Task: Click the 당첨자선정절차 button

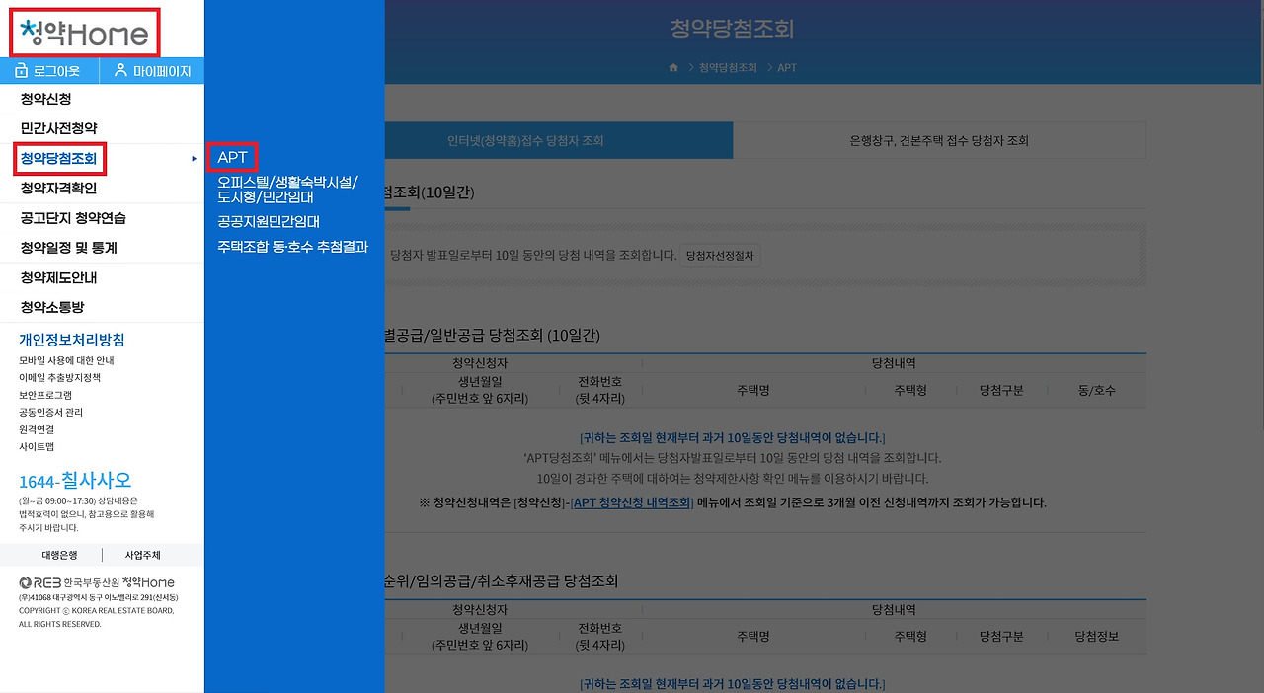Action: (721, 254)
